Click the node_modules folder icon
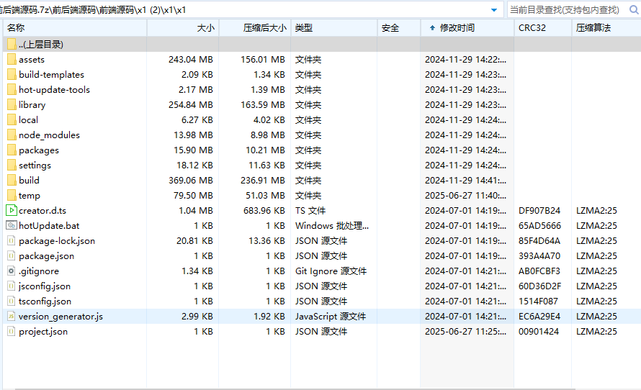Screen dimensions: 641x390 (x=11, y=135)
